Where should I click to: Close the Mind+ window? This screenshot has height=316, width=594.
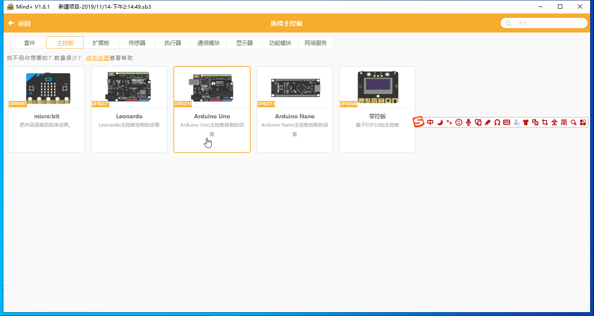(580, 7)
